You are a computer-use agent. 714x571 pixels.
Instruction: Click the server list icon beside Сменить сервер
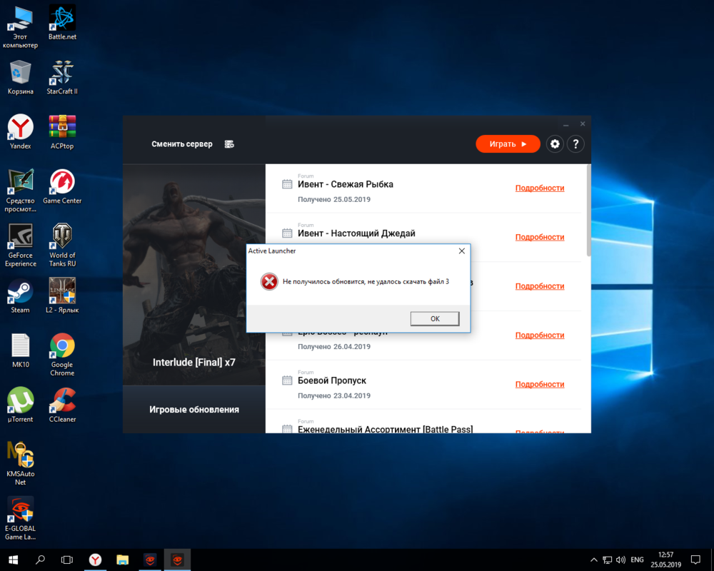click(x=229, y=144)
